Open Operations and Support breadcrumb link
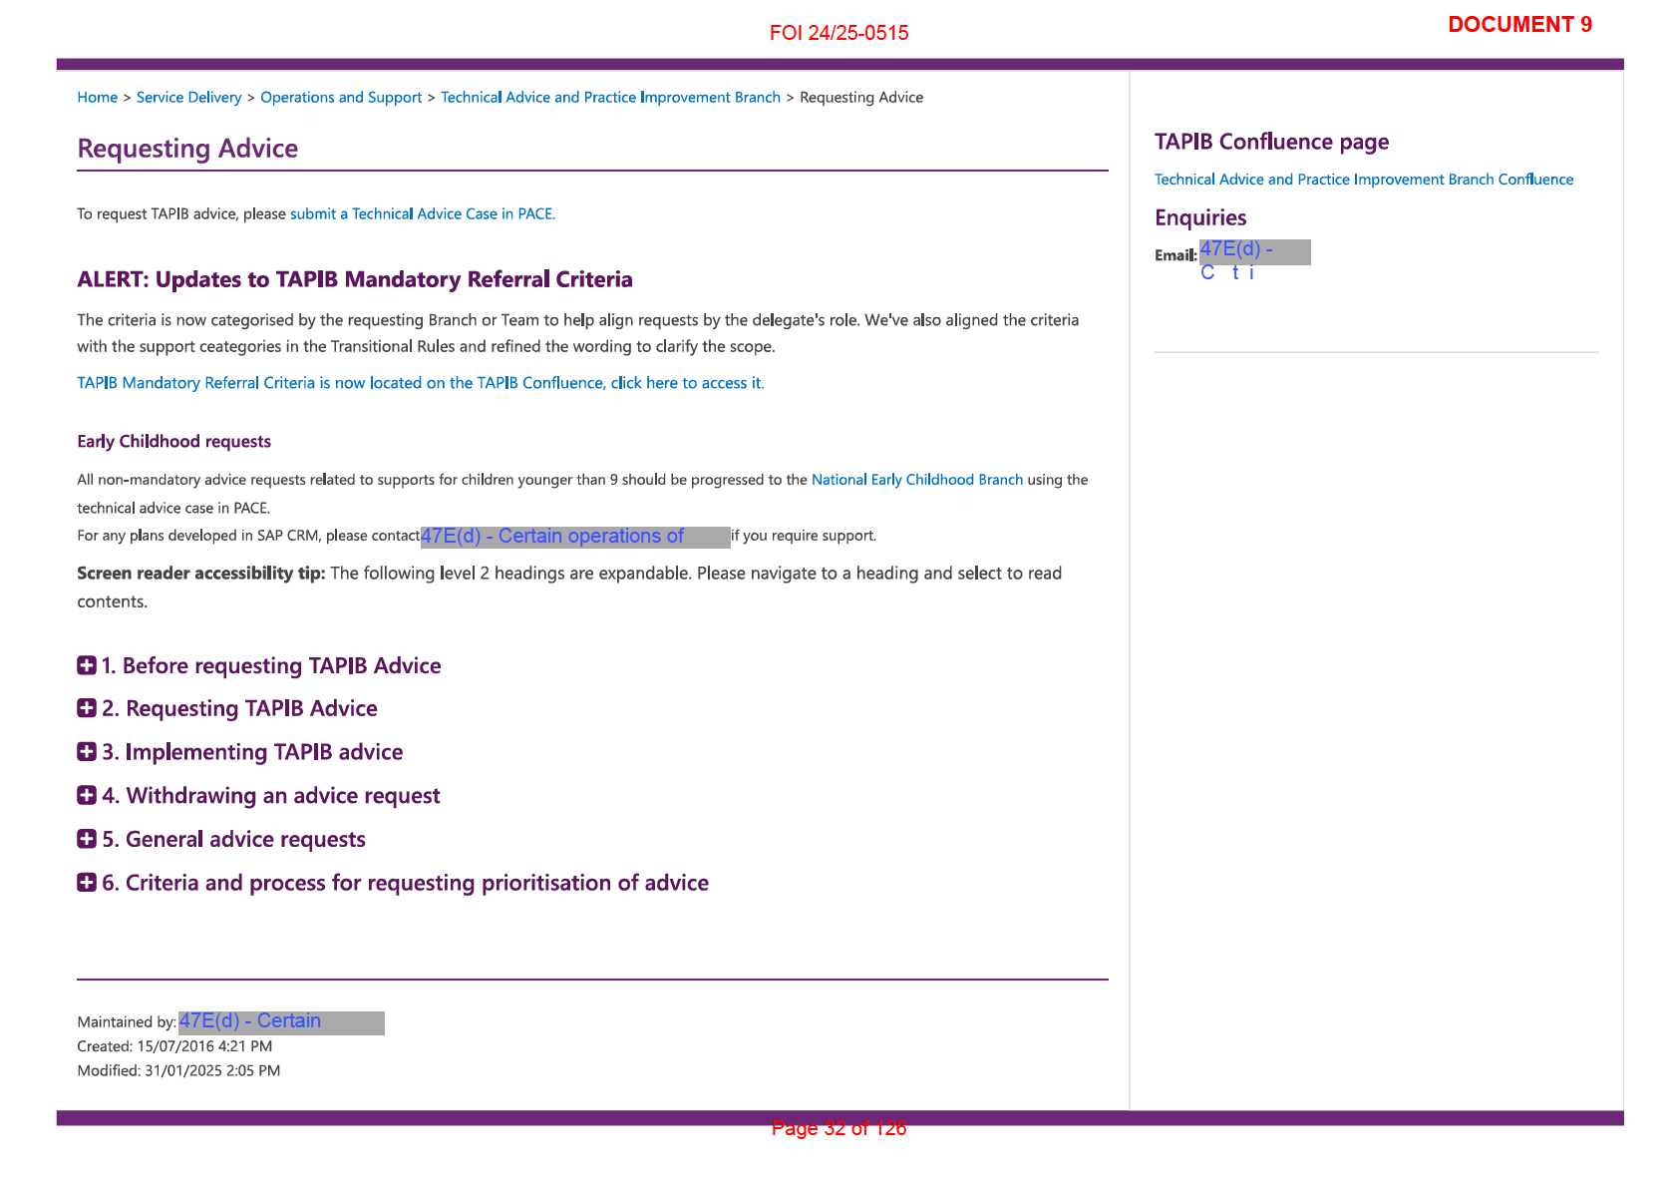This screenshot has height=1189, width=1677. [x=341, y=97]
